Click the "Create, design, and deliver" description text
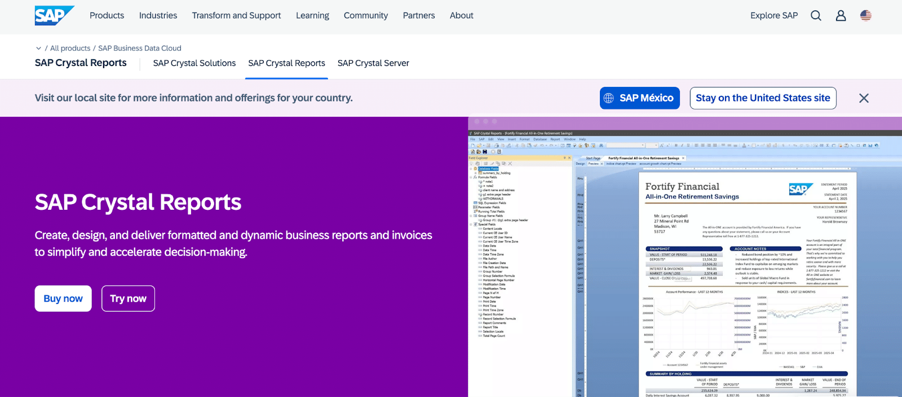902x397 pixels. click(x=233, y=244)
